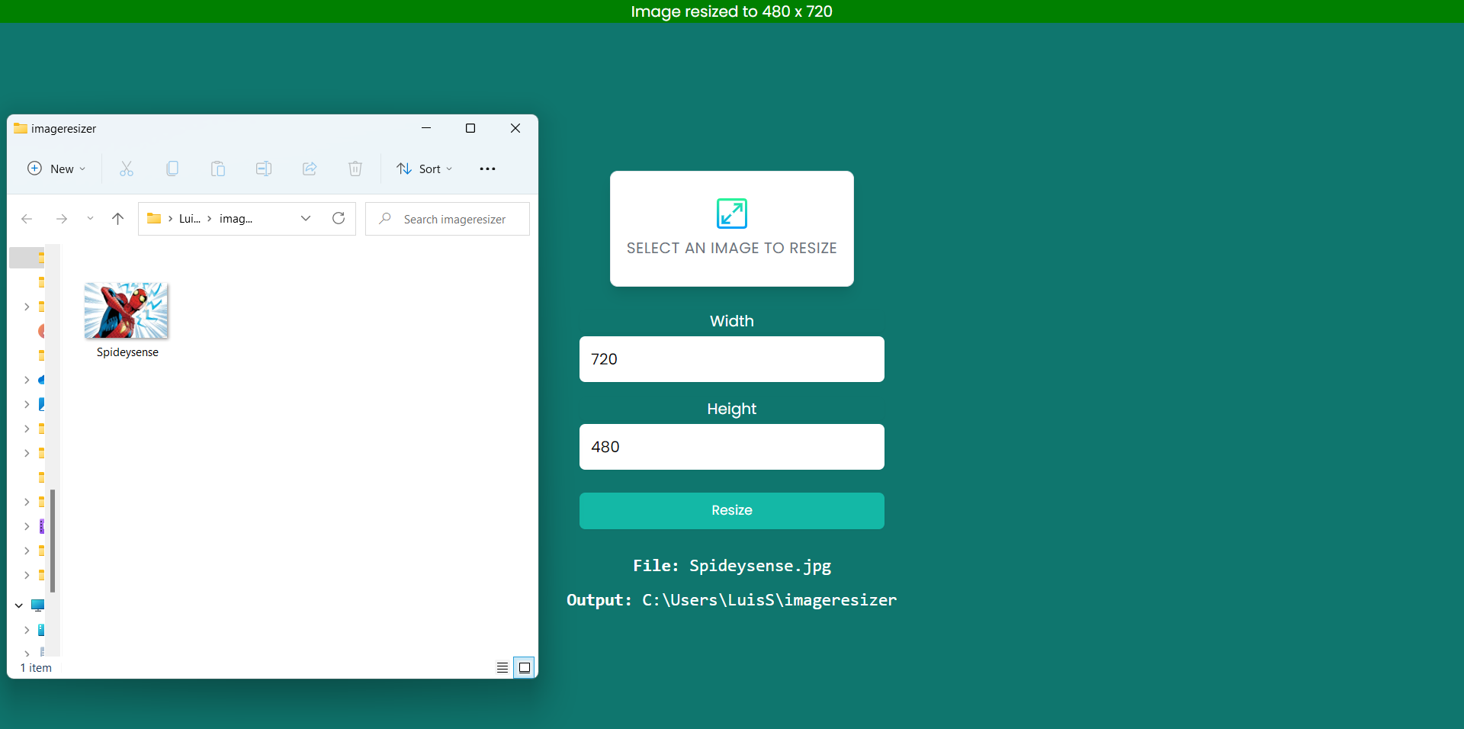Open the Sort options dropdown
The height and width of the screenshot is (729, 1464).
(x=425, y=169)
